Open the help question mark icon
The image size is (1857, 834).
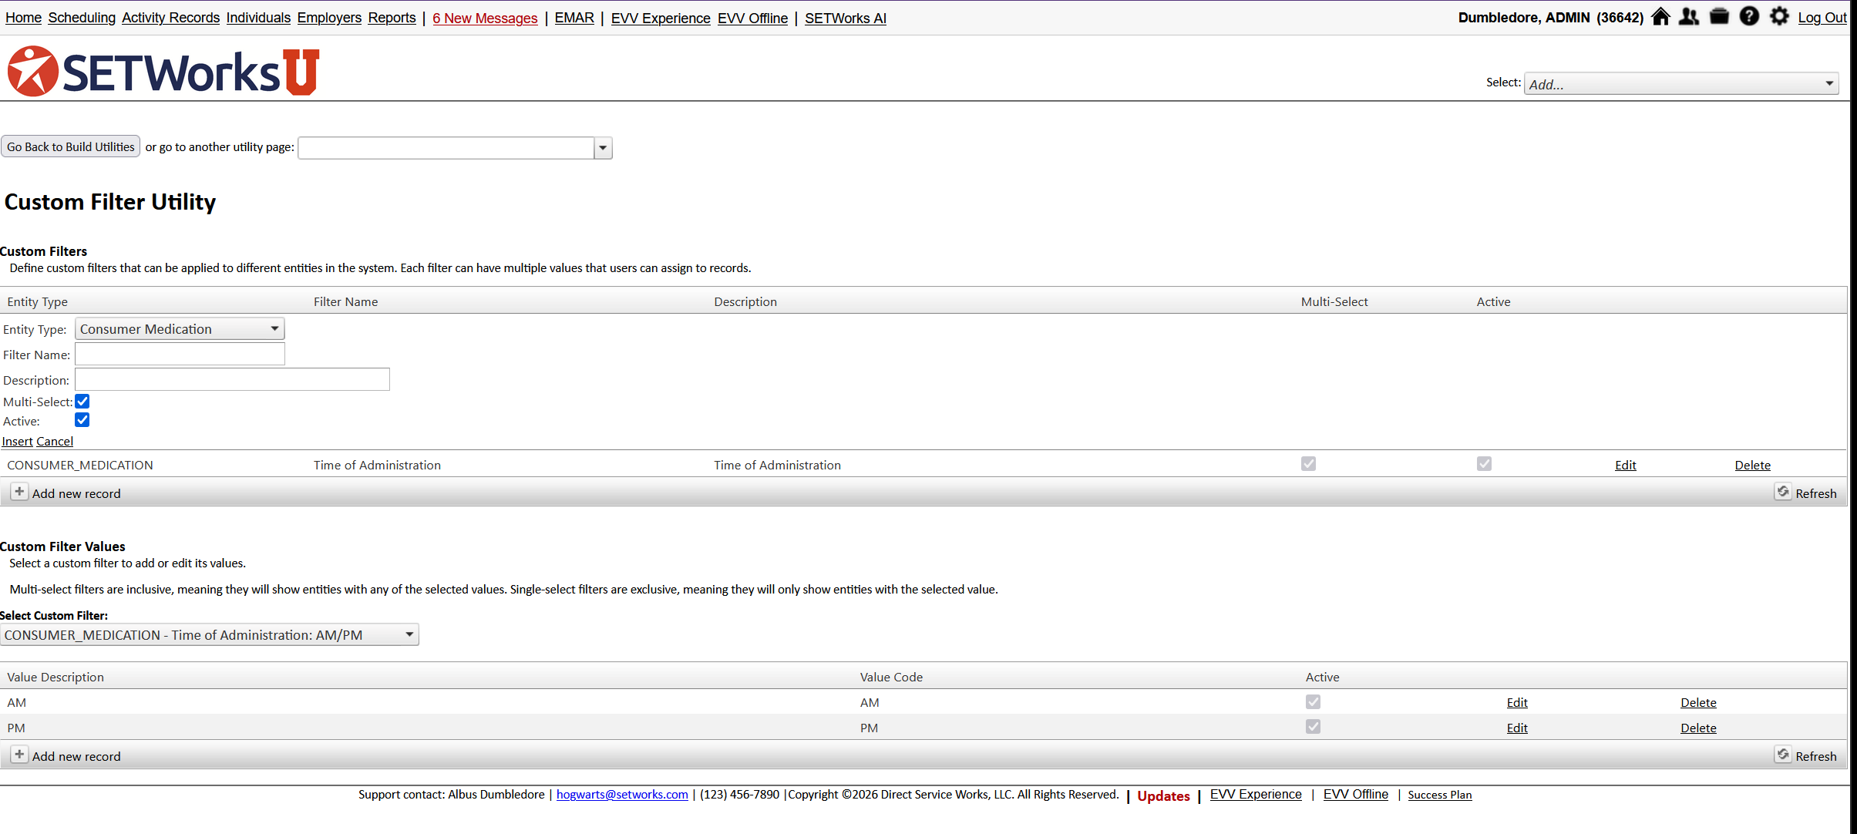pyautogui.click(x=1749, y=17)
